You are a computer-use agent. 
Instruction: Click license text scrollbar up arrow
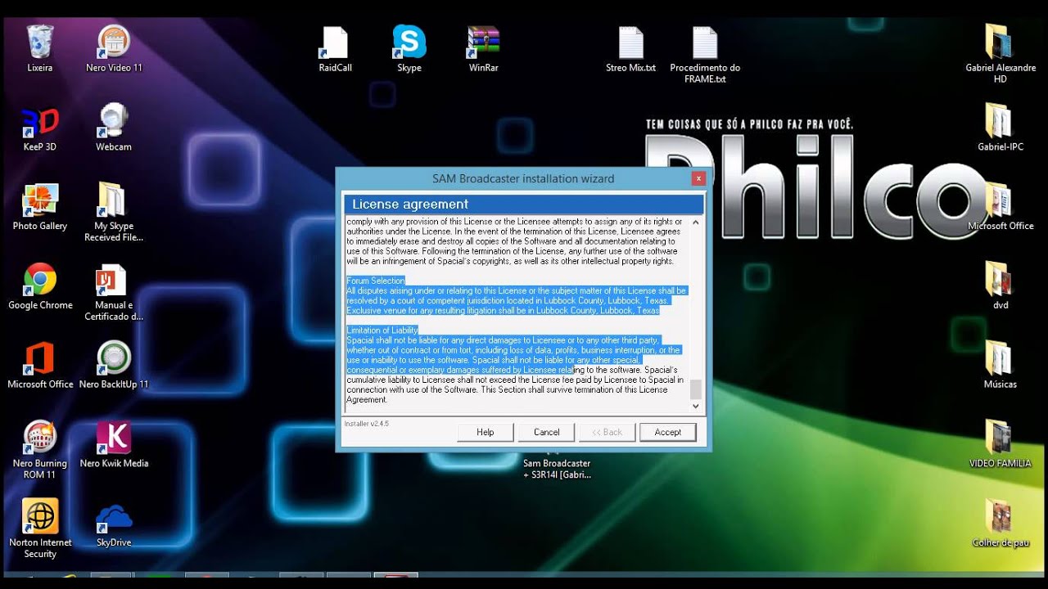coord(696,222)
